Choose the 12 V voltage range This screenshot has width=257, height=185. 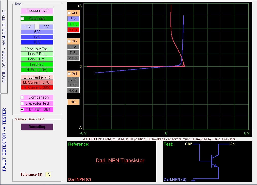coord(37,37)
